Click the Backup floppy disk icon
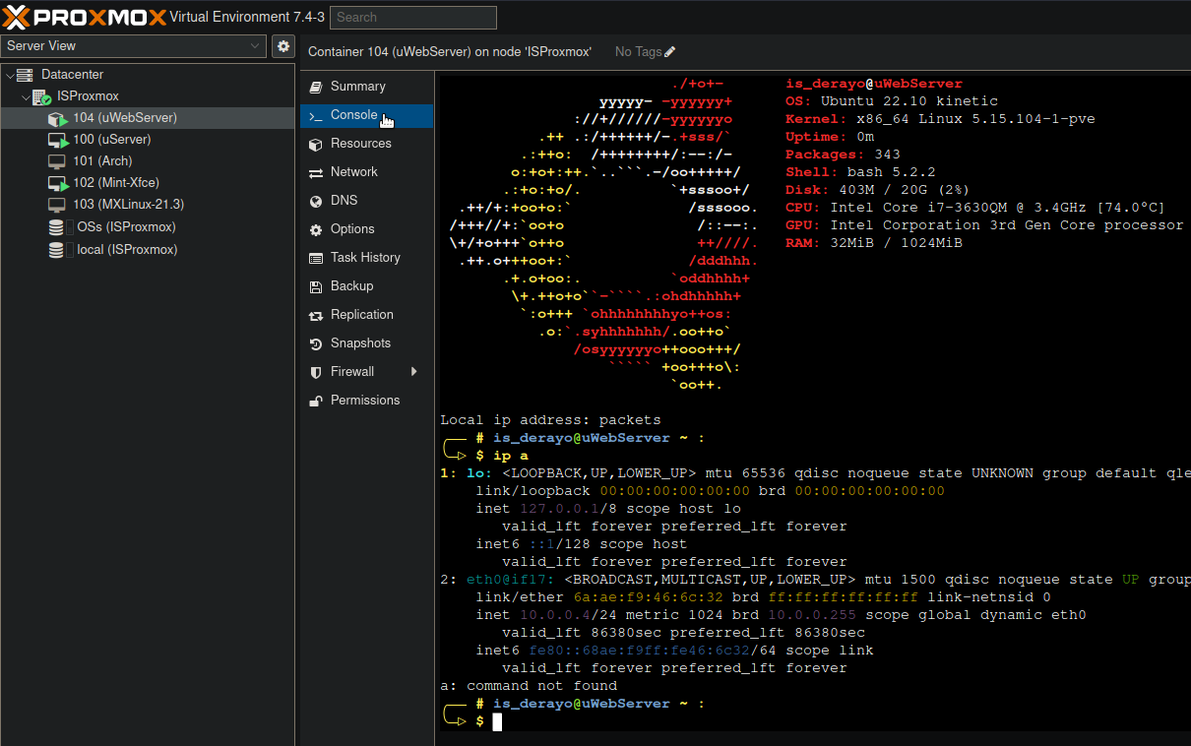This screenshot has width=1191, height=746. [x=316, y=286]
